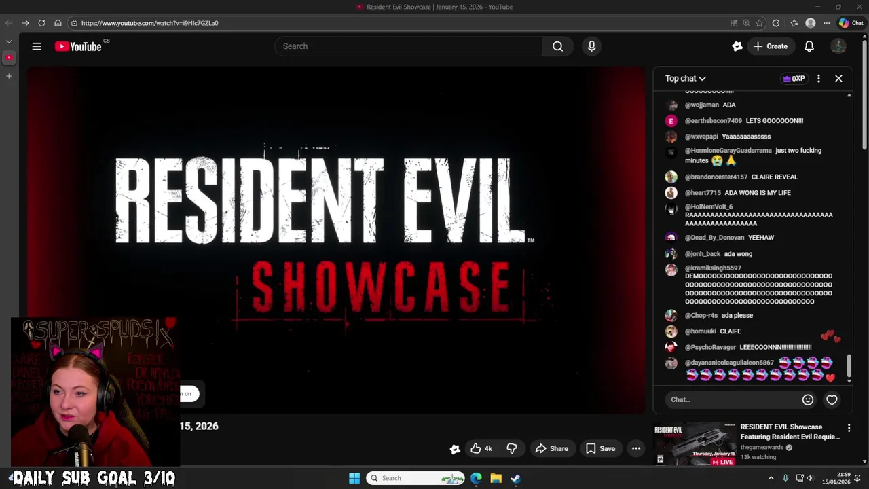Show hidden system tray icons

tap(771, 478)
